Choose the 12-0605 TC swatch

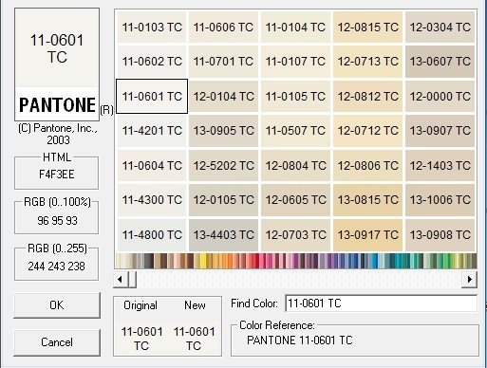(295, 200)
